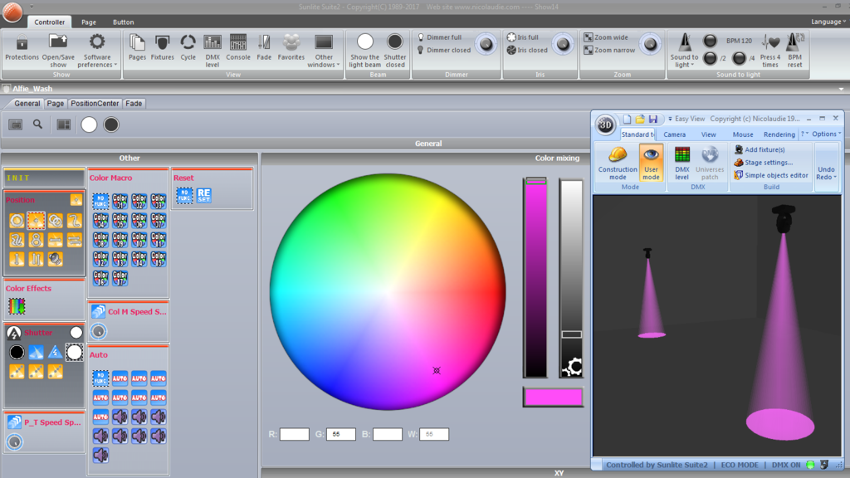The width and height of the screenshot is (850, 478).
Task: Set Zoom wide
Action: (x=606, y=37)
